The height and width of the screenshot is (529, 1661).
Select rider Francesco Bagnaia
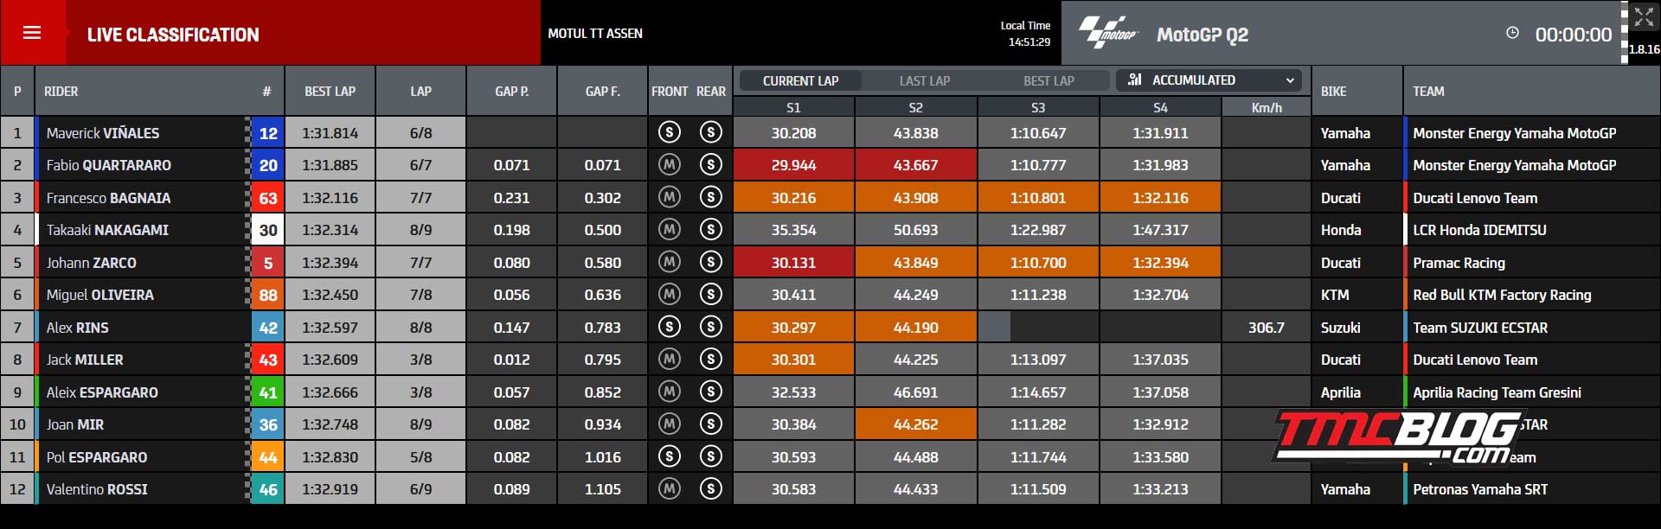[x=108, y=198]
